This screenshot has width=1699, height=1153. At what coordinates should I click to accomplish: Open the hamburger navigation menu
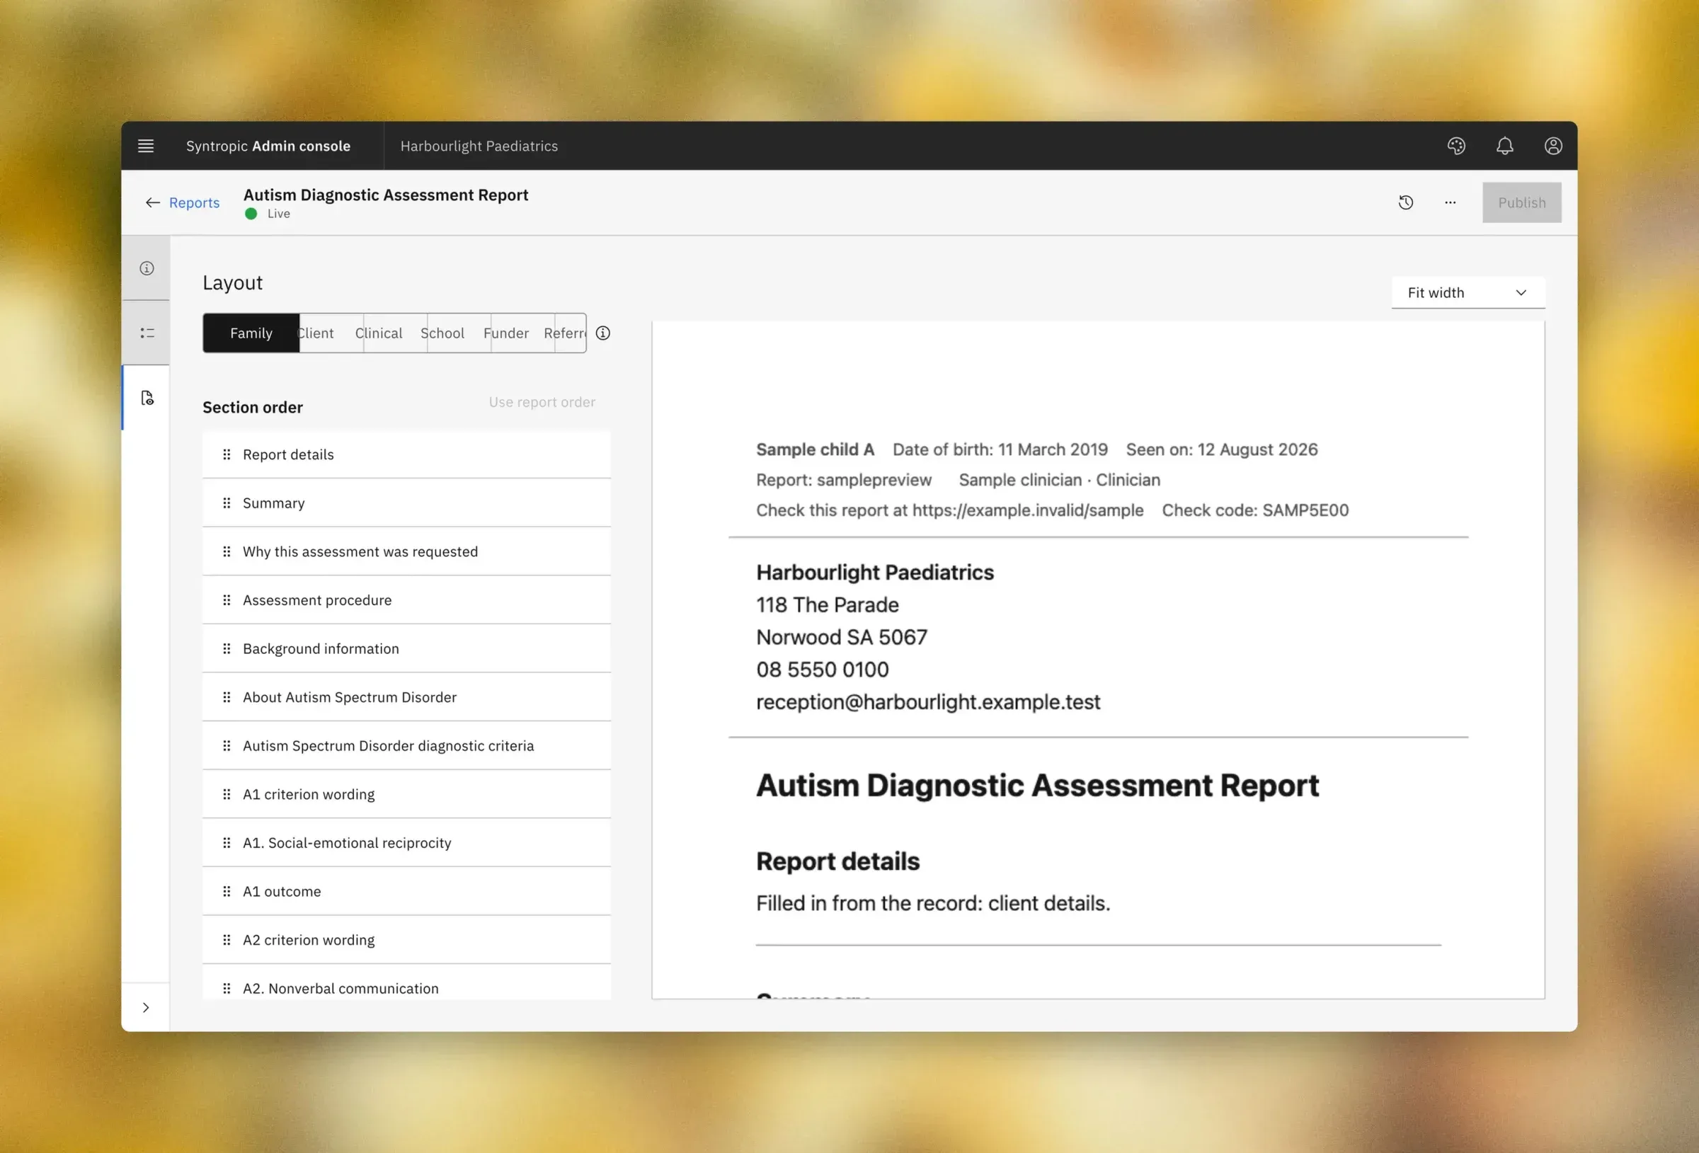(146, 146)
